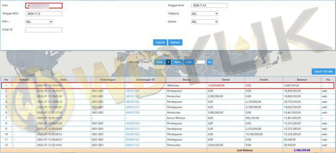Go to the First page

pos(160,62)
